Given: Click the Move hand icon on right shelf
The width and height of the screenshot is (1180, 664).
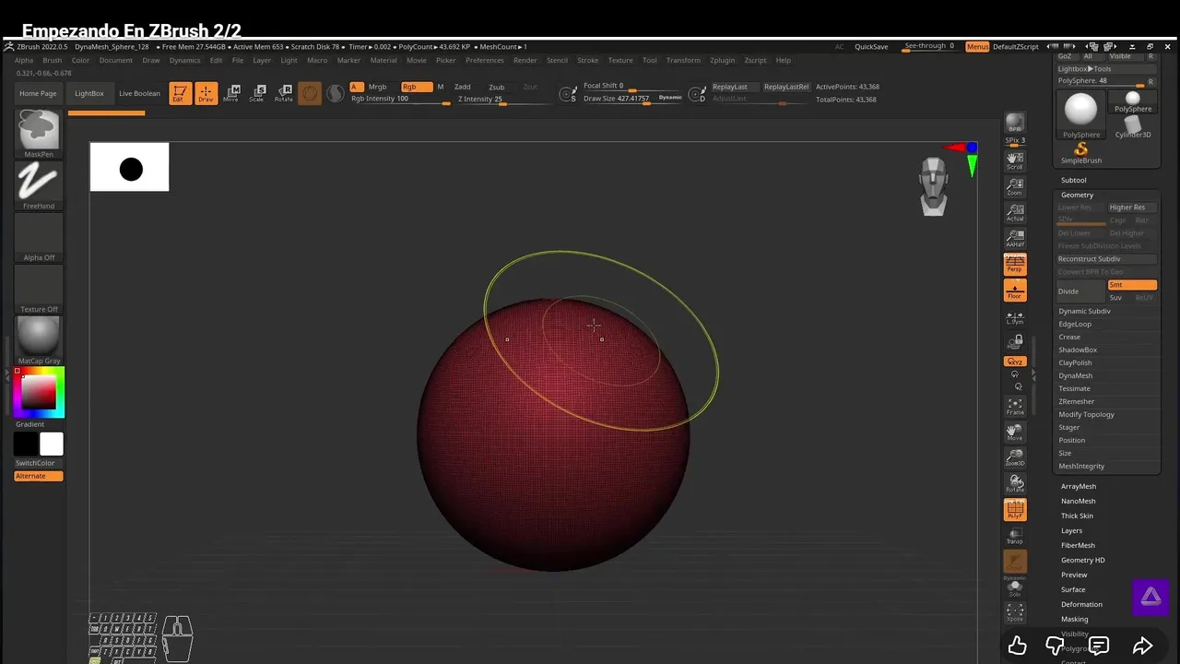Looking at the screenshot, I should [x=1015, y=432].
